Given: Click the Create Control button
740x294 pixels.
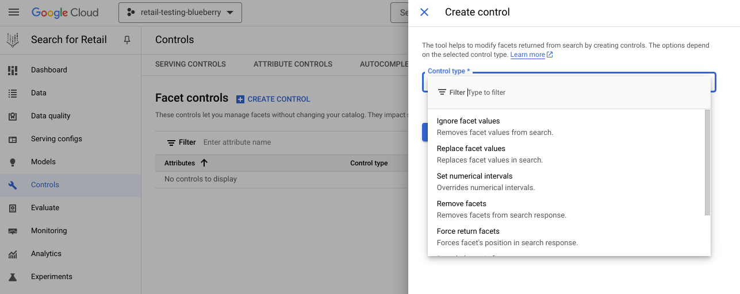Looking at the screenshot, I should point(273,99).
